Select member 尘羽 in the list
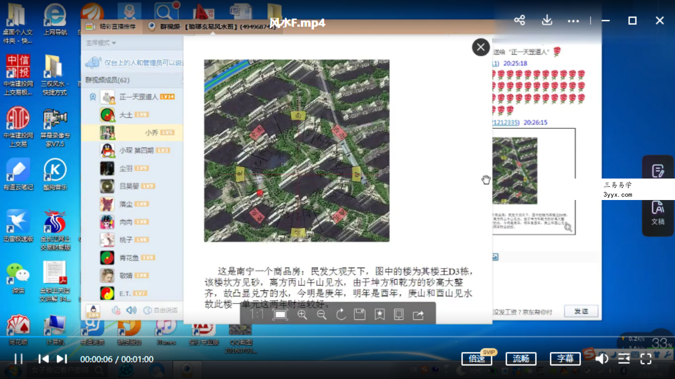 coord(132,168)
